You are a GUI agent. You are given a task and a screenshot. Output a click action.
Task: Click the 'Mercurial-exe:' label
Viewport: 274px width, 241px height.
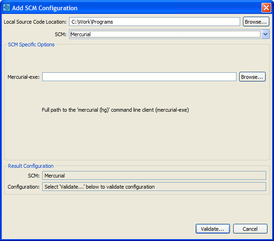(24, 77)
